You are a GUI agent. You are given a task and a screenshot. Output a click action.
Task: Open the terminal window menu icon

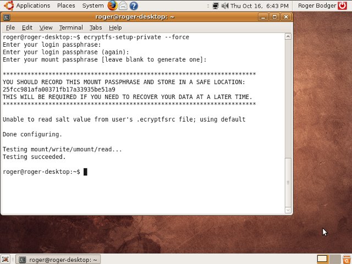click(7, 17)
